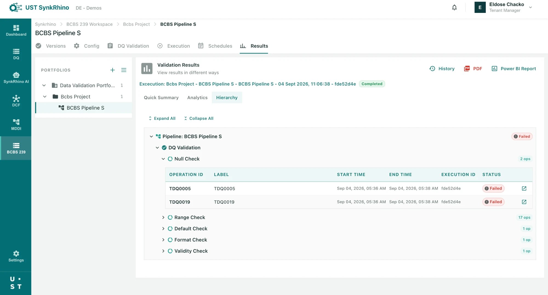Click the Validation Results chart icon
Viewport: 548px width, 295px height.
click(147, 69)
